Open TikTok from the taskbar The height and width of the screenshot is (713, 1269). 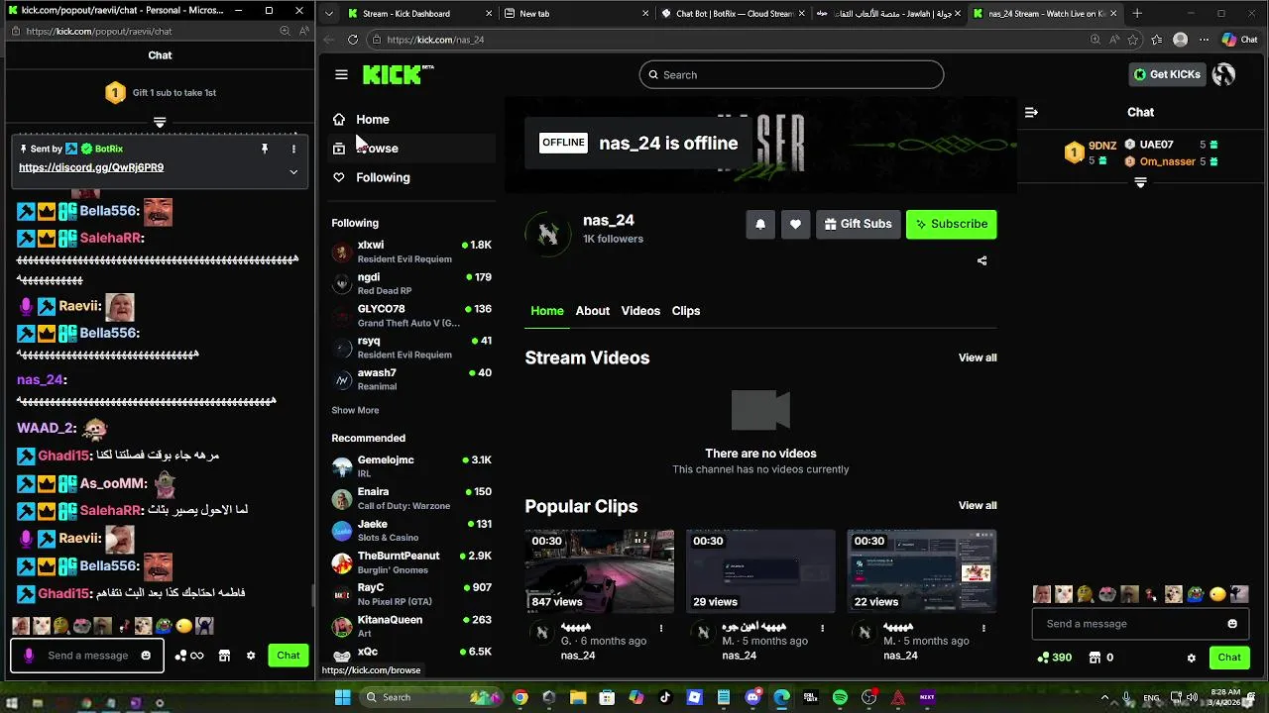[665, 697]
